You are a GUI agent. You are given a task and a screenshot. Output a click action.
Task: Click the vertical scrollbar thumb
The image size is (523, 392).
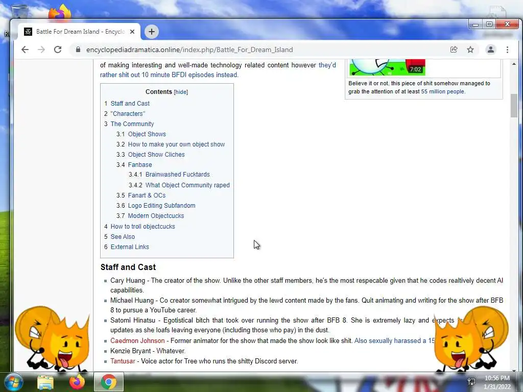pyautogui.click(x=514, y=106)
